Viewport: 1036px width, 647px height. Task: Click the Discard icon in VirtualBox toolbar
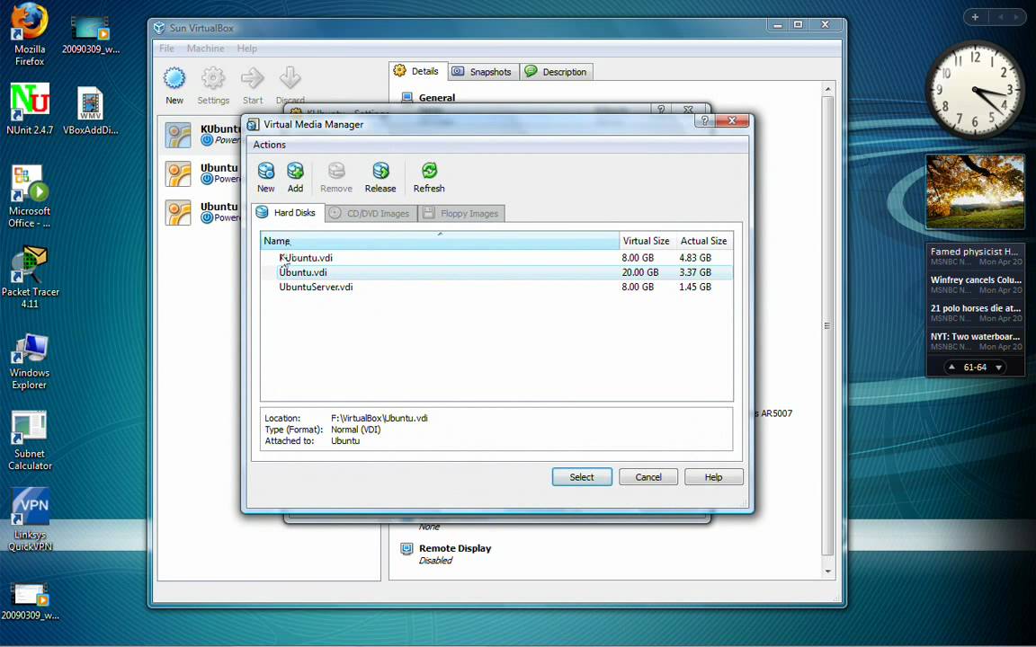pyautogui.click(x=290, y=78)
